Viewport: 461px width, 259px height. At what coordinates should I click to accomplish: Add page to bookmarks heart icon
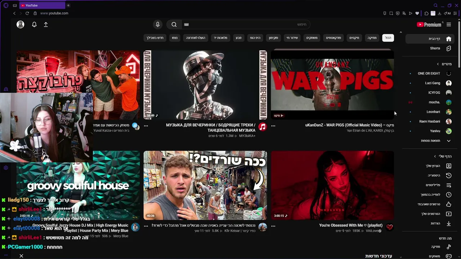pos(417,13)
